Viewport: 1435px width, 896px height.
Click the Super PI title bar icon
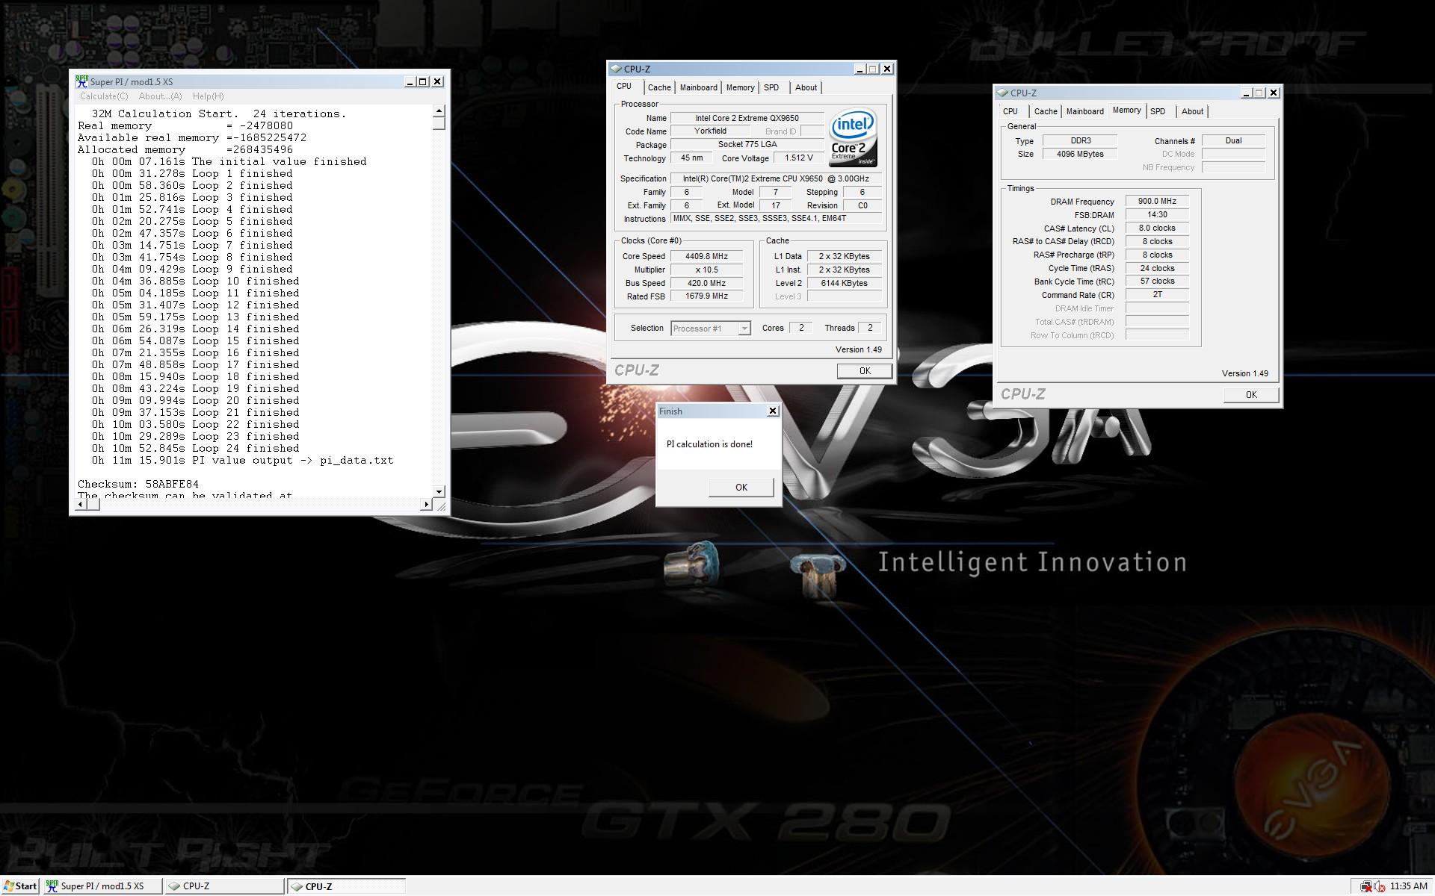[82, 81]
